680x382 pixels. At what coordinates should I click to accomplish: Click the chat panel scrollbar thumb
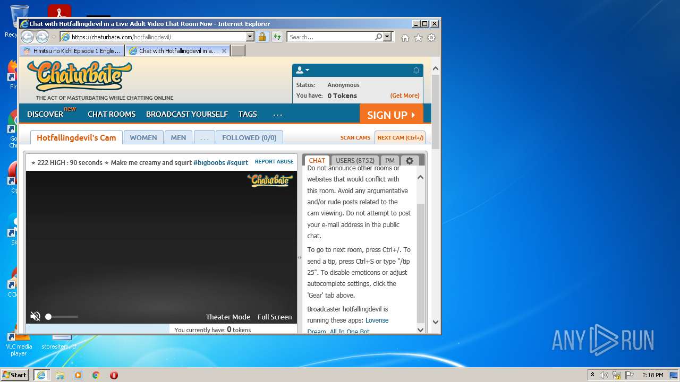(421, 263)
